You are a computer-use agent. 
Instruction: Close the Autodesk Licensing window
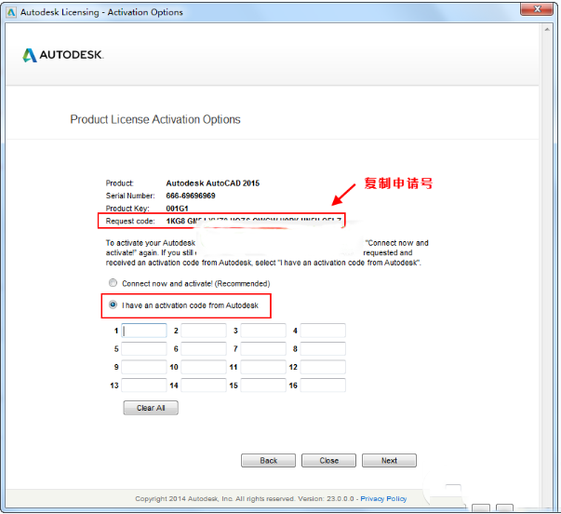537,9
